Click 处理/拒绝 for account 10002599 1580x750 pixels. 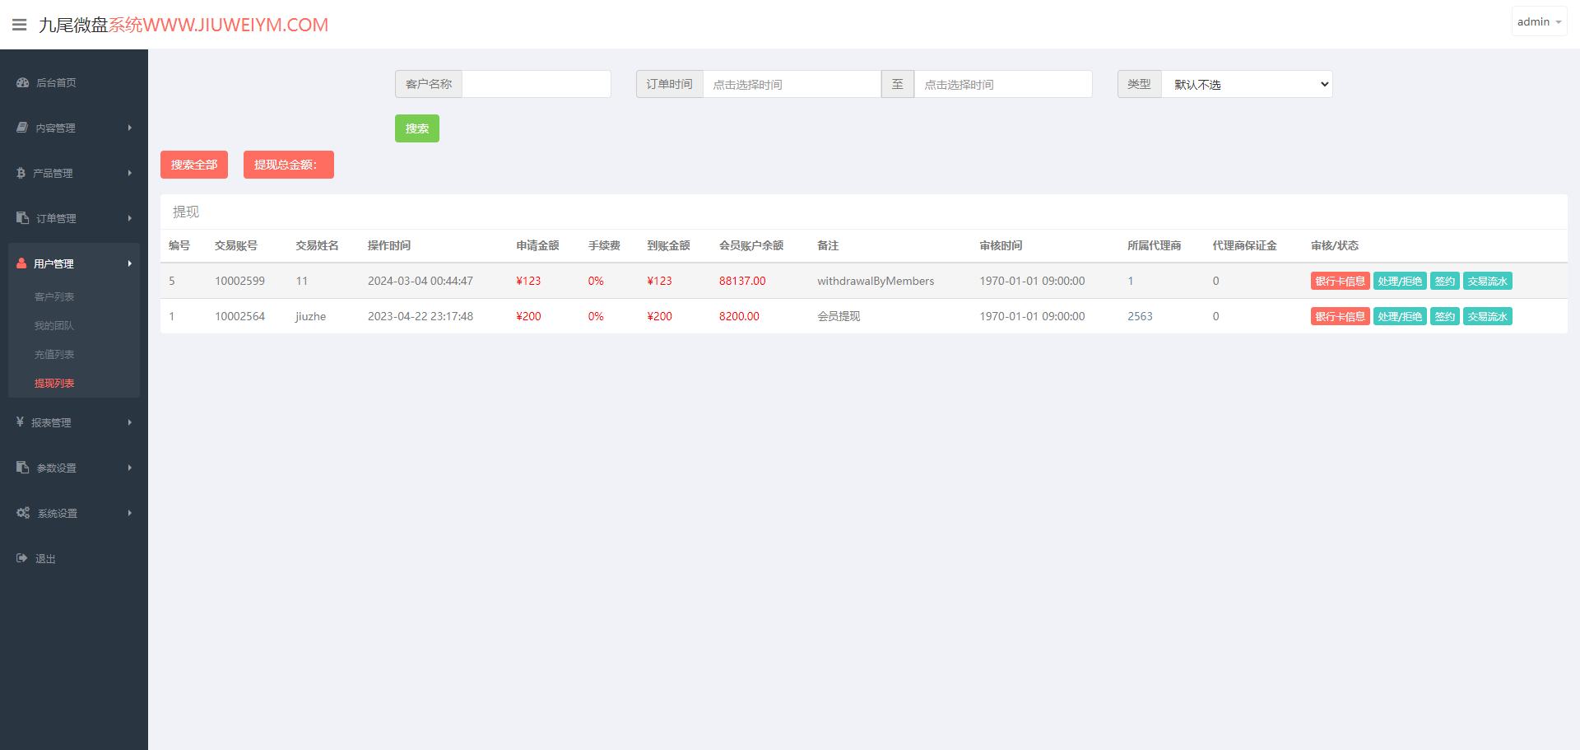(1400, 281)
